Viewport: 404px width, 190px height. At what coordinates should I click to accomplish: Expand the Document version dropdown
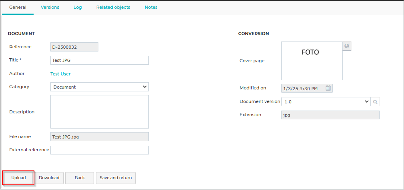[x=326, y=101]
